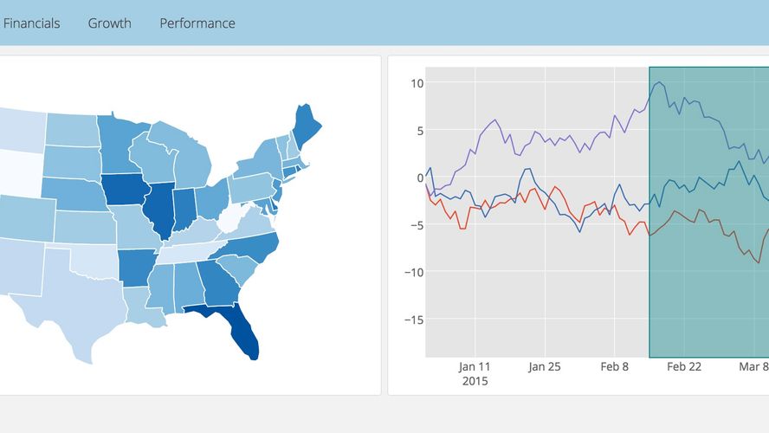The height and width of the screenshot is (433, 769).
Task: Select Iowa on the map
Action: (124, 189)
